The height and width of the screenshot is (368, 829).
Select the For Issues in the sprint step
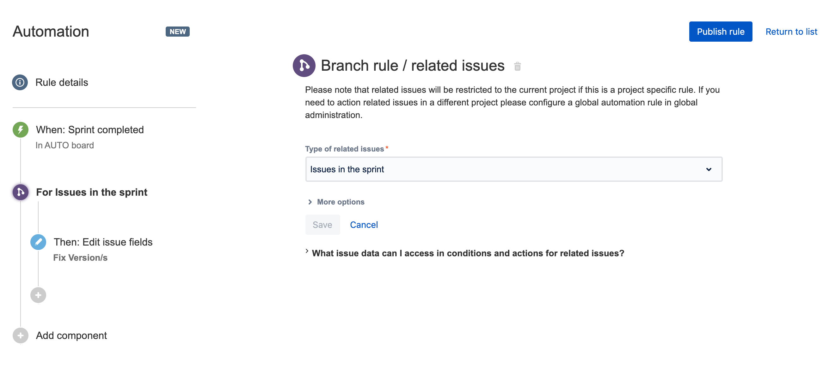[x=91, y=192]
